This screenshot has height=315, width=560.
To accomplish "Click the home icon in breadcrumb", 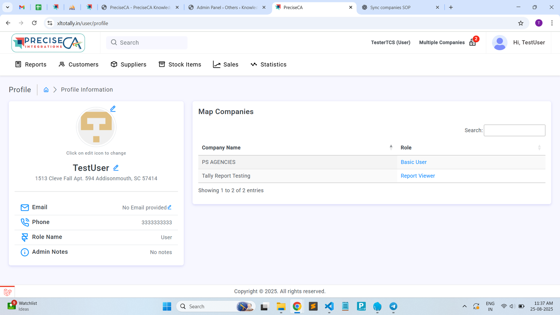I will click(x=46, y=90).
